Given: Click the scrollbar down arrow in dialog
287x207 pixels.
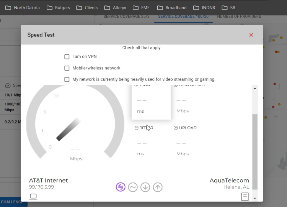Looking at the screenshot, I should (255, 198).
